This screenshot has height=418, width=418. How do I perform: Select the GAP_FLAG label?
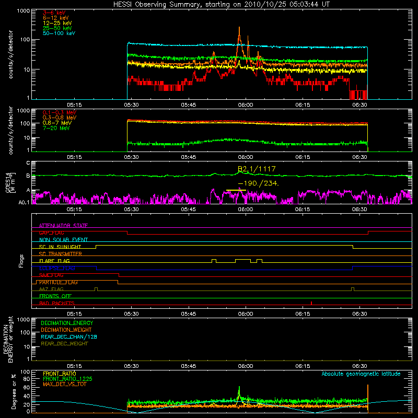pos(51,233)
